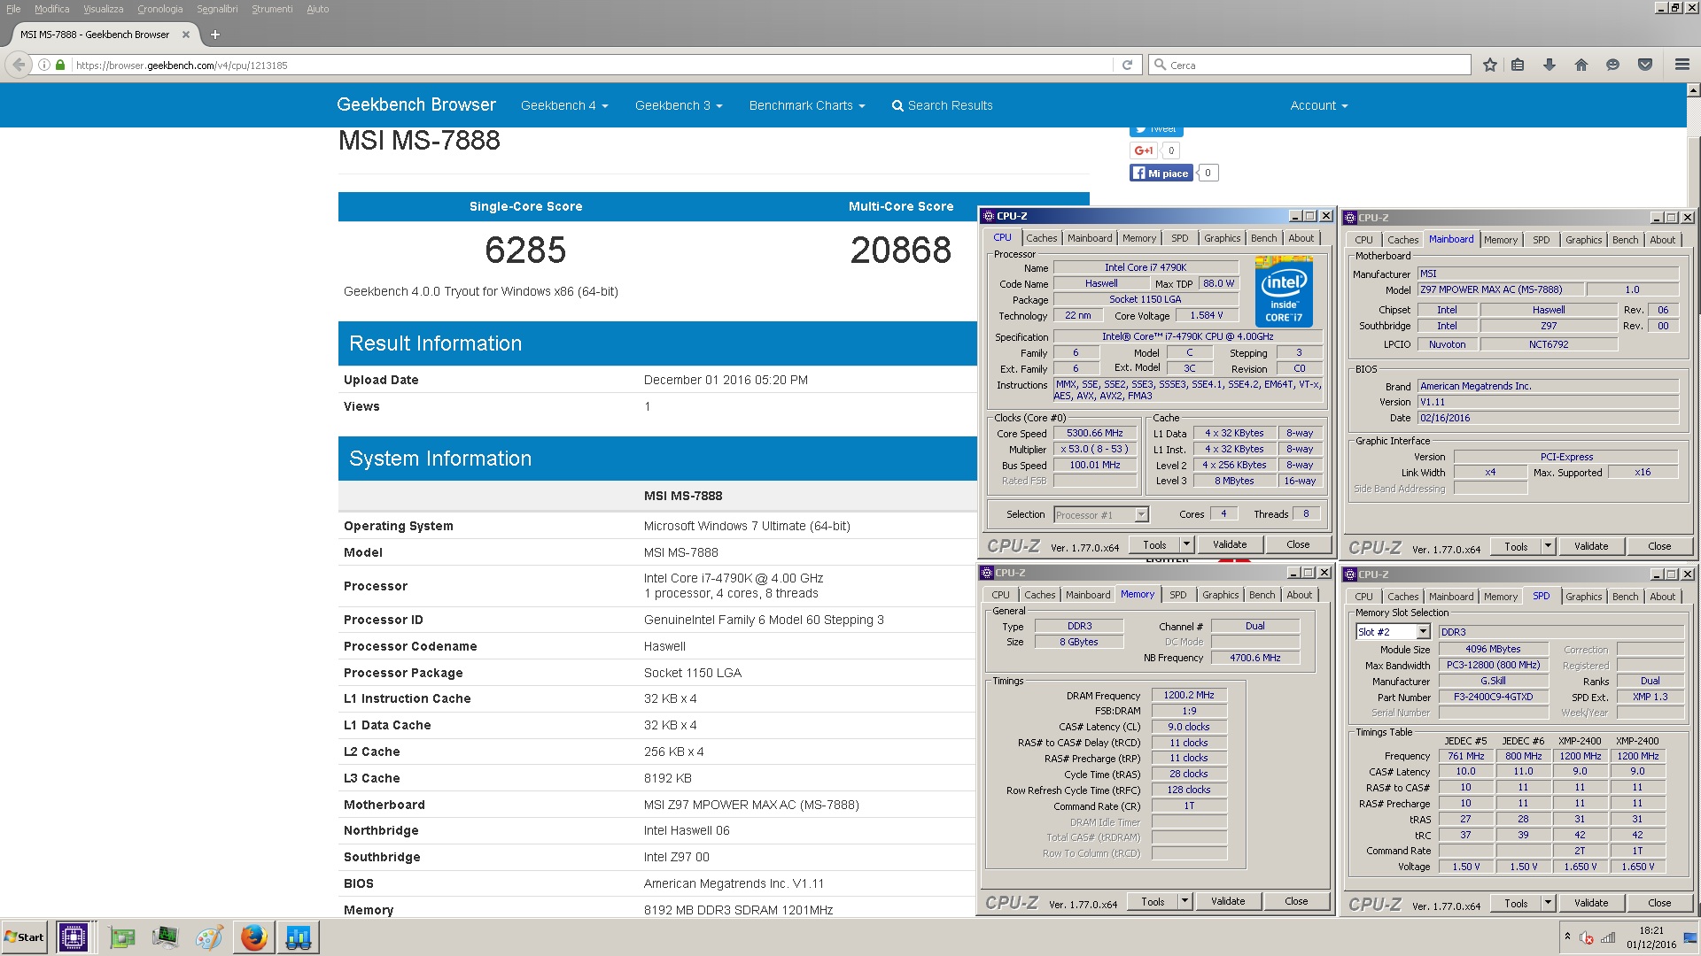The height and width of the screenshot is (956, 1701).
Task: Open Tools dropdown arrow in CPU-Z Memory window
Action: tap(1185, 901)
